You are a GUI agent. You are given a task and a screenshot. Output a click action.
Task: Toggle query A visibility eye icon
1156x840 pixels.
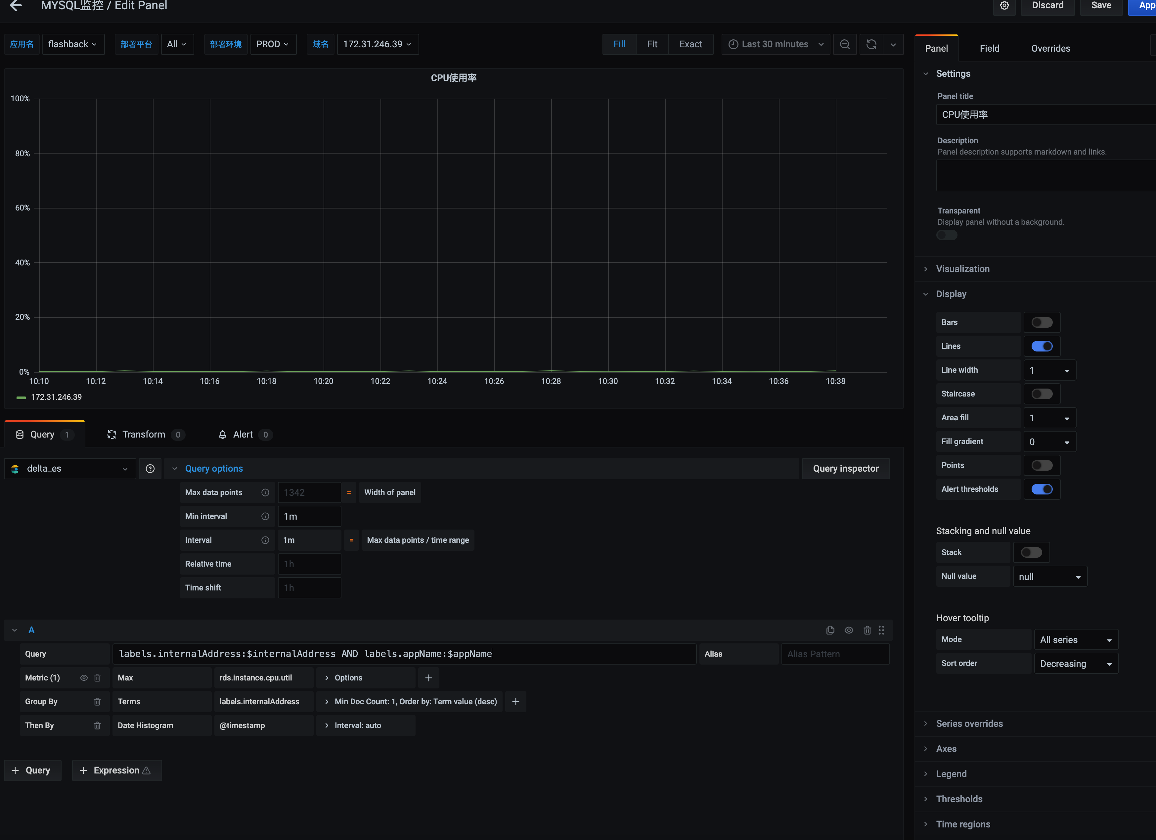[849, 630]
